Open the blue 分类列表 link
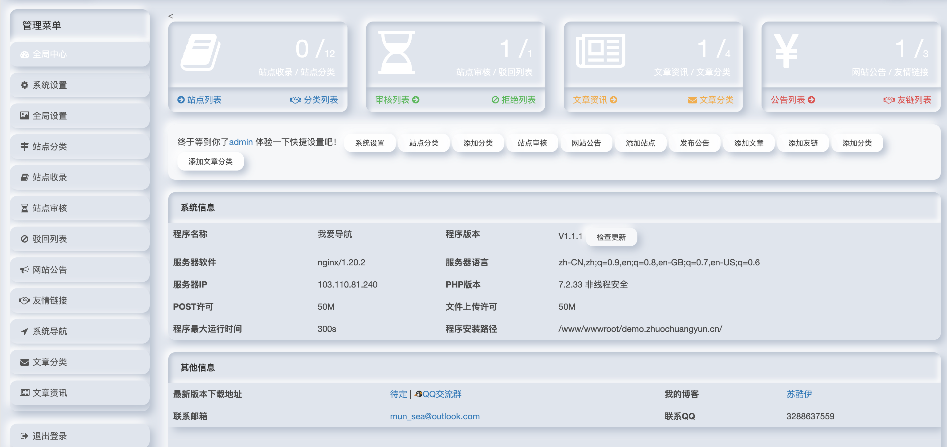The width and height of the screenshot is (947, 447). pos(314,100)
